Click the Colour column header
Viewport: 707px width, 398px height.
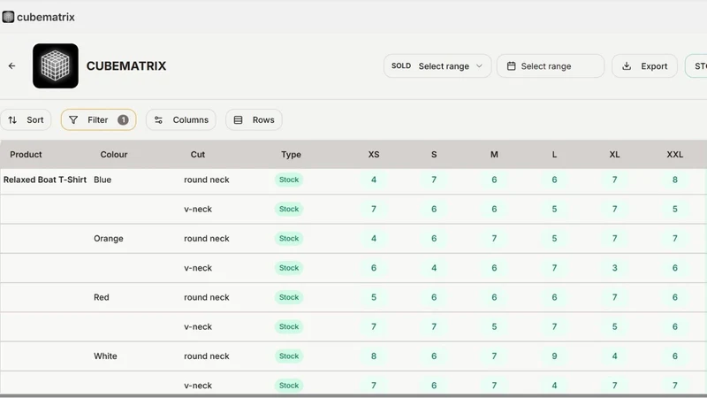click(114, 154)
